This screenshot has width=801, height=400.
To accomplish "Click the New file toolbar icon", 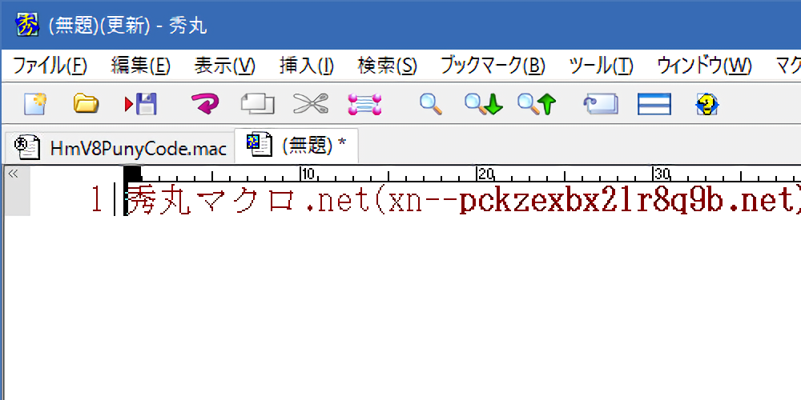I will (35, 104).
